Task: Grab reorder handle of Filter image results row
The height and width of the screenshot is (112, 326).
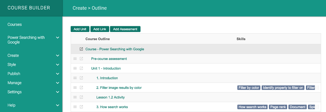Action: coord(75,88)
